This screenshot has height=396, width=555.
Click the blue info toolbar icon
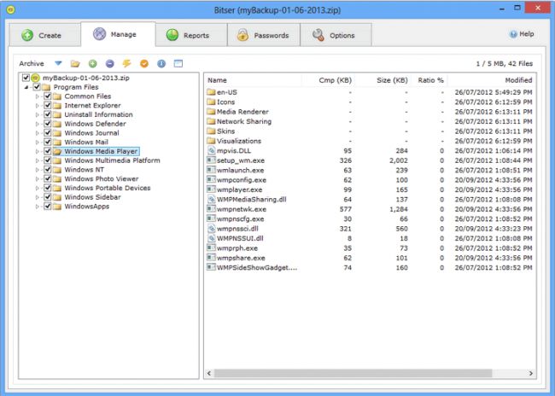(x=161, y=64)
